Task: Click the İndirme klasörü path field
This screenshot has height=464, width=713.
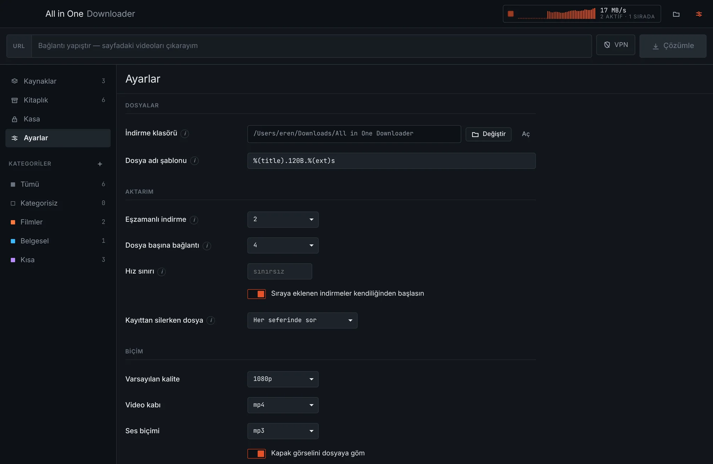Action: click(354, 134)
